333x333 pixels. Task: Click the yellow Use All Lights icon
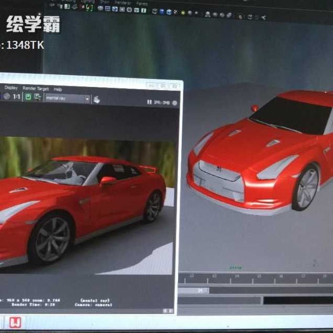tap(183, 13)
